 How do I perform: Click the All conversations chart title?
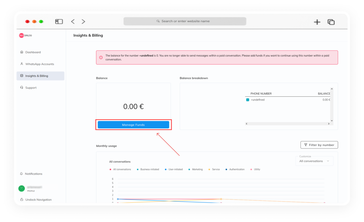120,162
